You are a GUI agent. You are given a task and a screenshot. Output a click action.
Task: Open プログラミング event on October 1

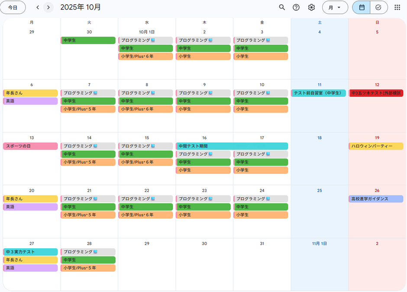(145, 40)
